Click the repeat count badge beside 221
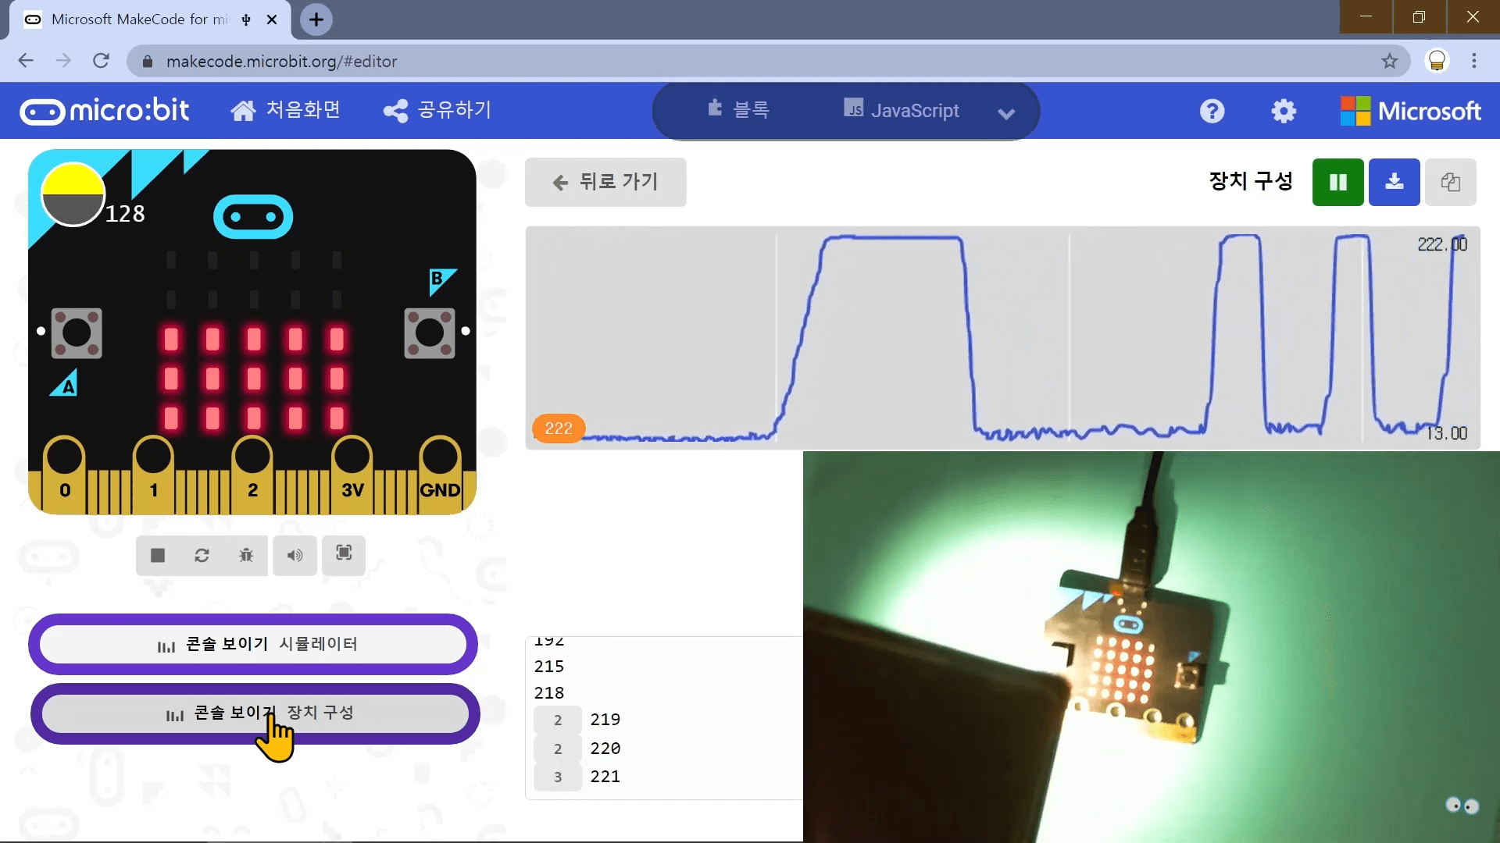The height and width of the screenshot is (843, 1500). pyautogui.click(x=558, y=777)
